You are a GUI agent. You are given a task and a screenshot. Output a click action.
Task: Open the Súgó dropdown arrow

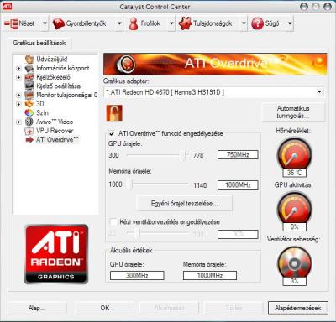coord(290,23)
